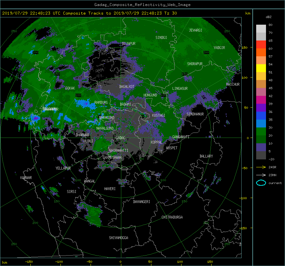Click the GANGAVATI city label
285x266 pixels.
pos(181,137)
